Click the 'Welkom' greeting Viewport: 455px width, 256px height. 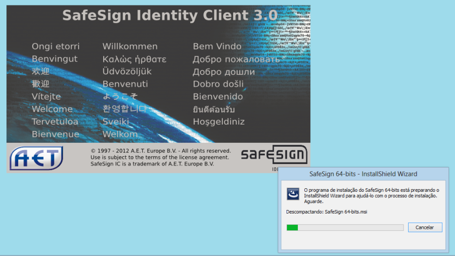pyautogui.click(x=120, y=134)
